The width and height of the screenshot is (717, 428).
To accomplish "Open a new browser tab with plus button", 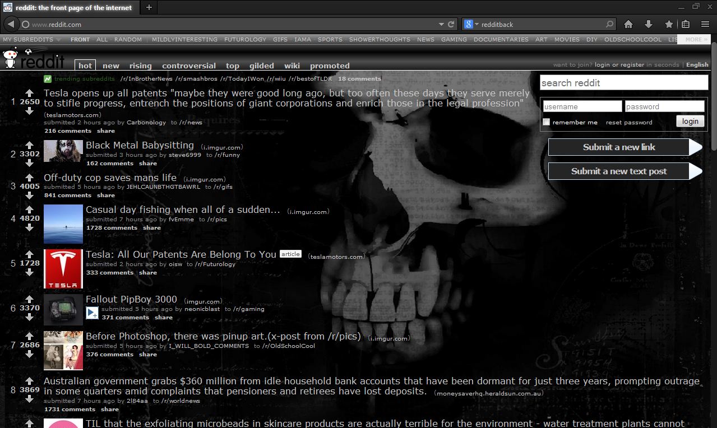I will pos(149,7).
